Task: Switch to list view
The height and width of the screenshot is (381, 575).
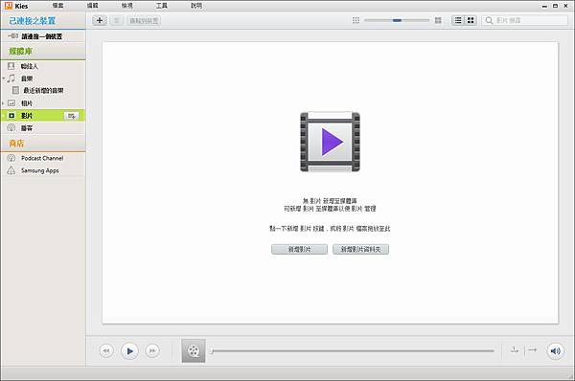Action: point(458,20)
